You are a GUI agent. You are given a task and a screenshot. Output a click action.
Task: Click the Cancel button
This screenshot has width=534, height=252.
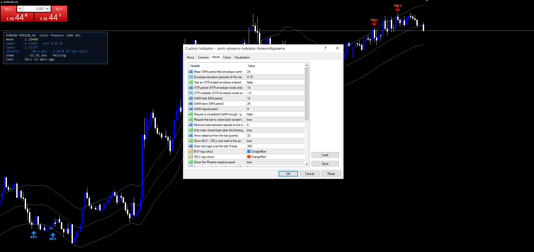click(x=310, y=174)
